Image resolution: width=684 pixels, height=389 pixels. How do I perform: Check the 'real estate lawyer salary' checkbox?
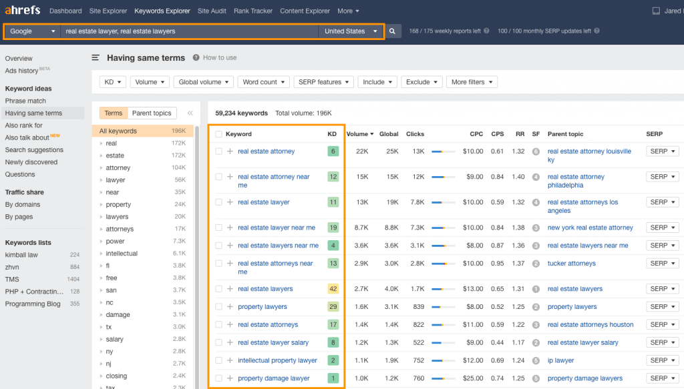pyautogui.click(x=218, y=342)
